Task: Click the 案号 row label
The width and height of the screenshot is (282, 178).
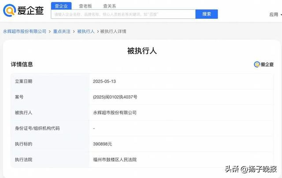Action: 19,97
